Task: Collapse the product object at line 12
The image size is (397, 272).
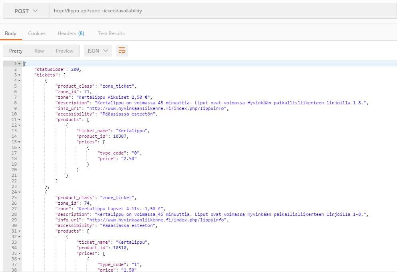Action: pyautogui.click(x=20, y=125)
